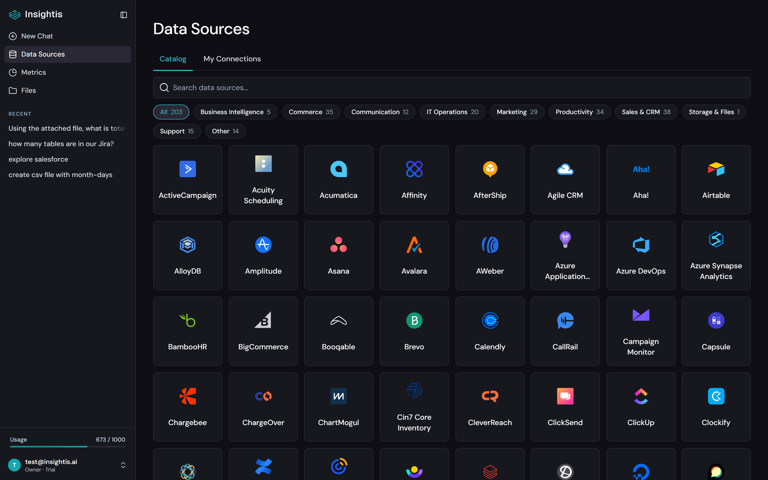
Task: Select the BambooHR icon
Action: [x=188, y=320]
